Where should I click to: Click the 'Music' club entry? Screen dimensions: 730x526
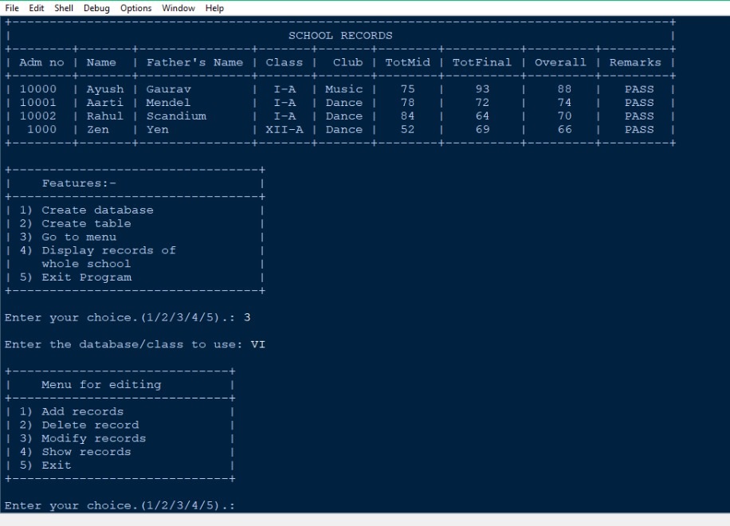(x=344, y=89)
